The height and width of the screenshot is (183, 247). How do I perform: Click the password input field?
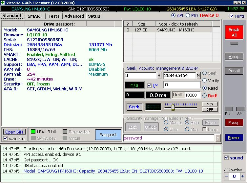[169, 138]
